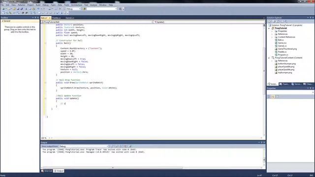Viewport: 315px width, 177px height.
Task: Switch to the Error List tab
Action: coord(47,171)
